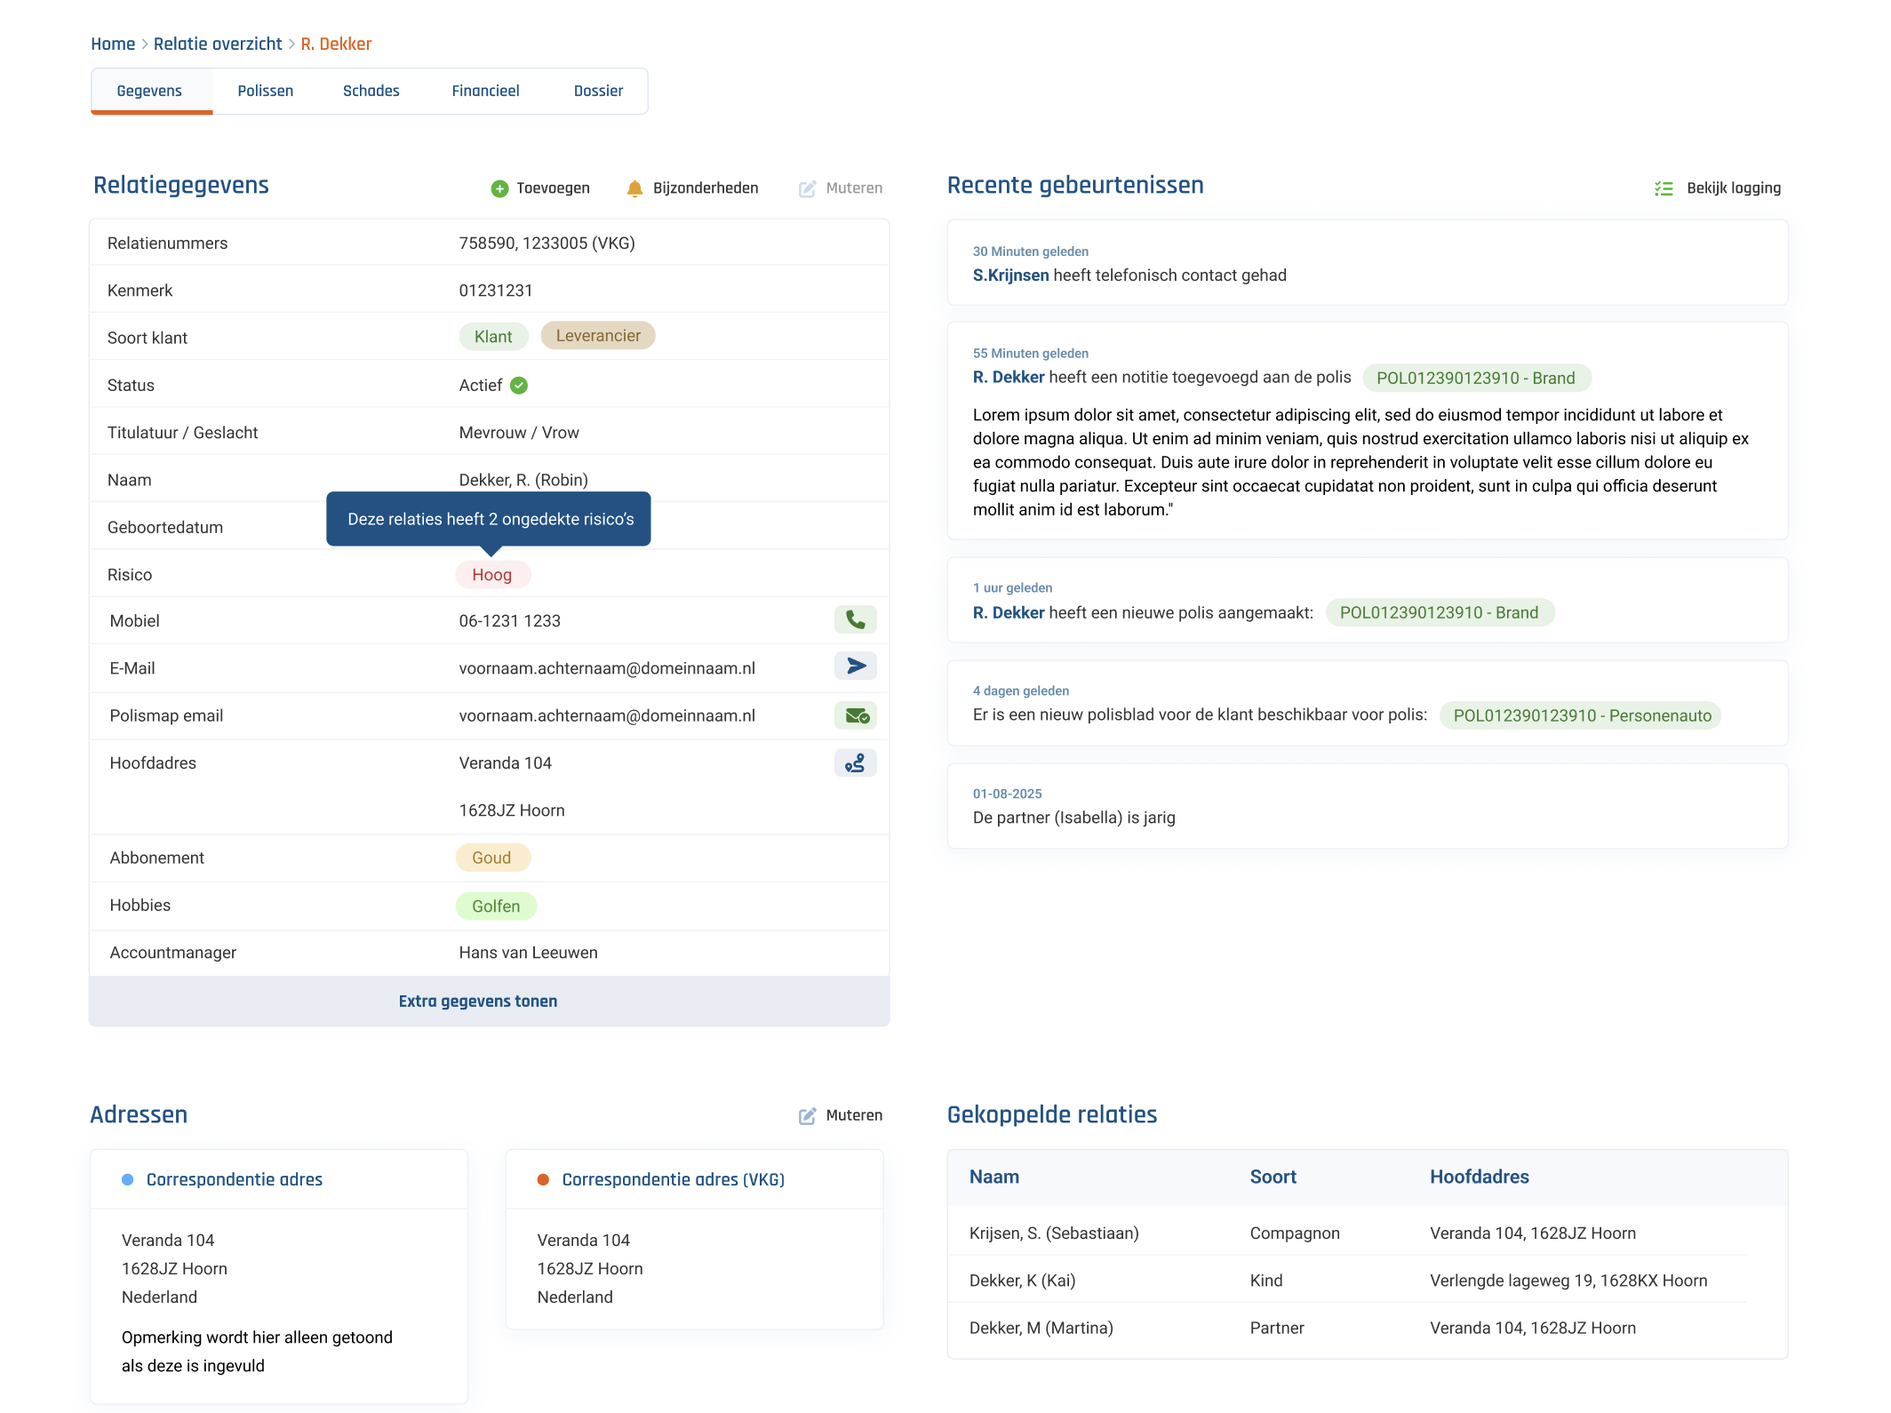Click the Home breadcrumb link

pos(113,44)
